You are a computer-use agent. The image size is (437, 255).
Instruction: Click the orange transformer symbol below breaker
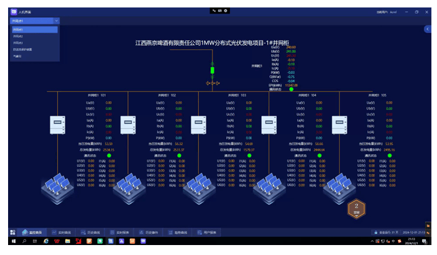click(213, 83)
